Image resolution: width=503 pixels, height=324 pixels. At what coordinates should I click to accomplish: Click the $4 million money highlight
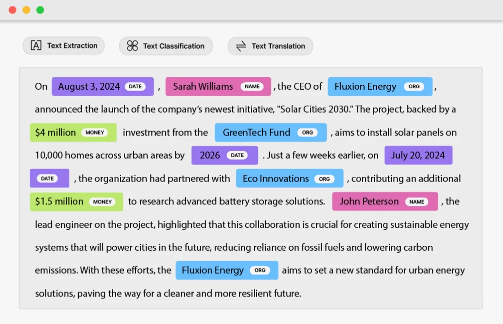click(73, 133)
